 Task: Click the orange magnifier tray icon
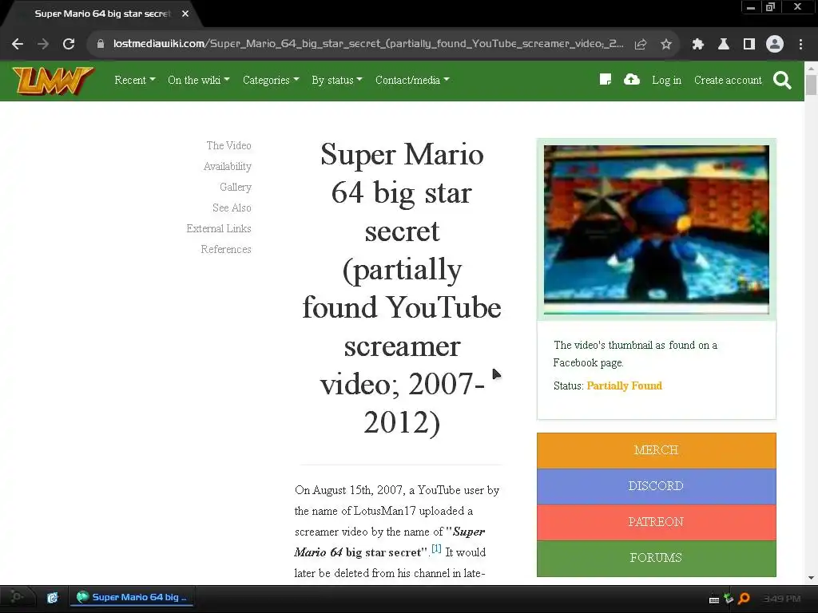tap(744, 599)
